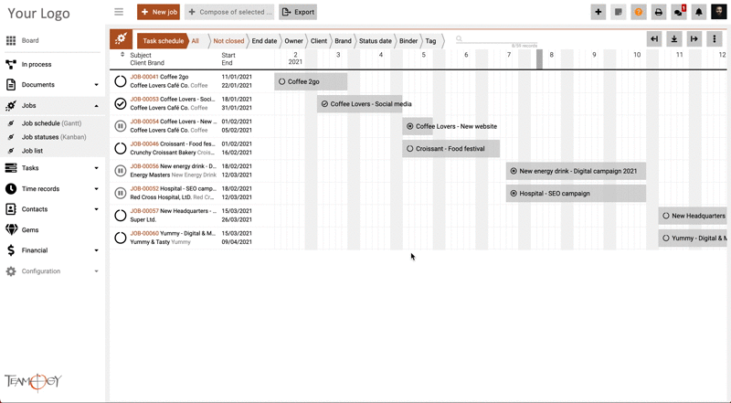
Task: Click the sort arrows beside Subject
Action: point(122,55)
